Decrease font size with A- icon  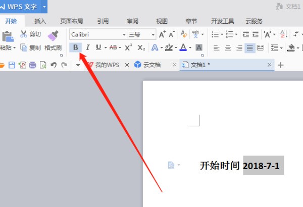(172, 34)
